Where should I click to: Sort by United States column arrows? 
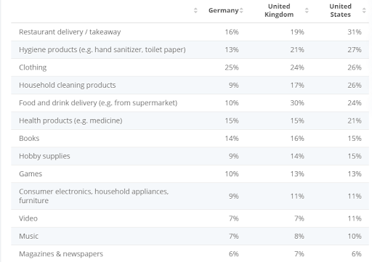pos(364,10)
